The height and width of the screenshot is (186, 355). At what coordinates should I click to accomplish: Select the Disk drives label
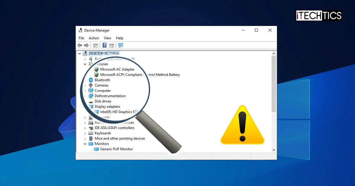103,101
